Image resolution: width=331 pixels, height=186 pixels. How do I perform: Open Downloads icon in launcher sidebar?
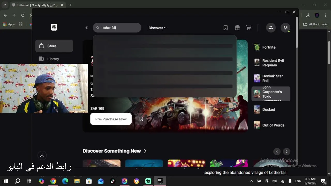click(x=42, y=155)
